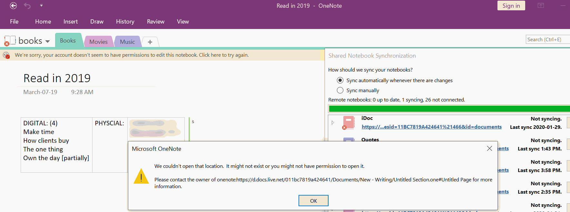Click the Sign in button
This screenshot has height=212, width=570.
click(x=511, y=5)
